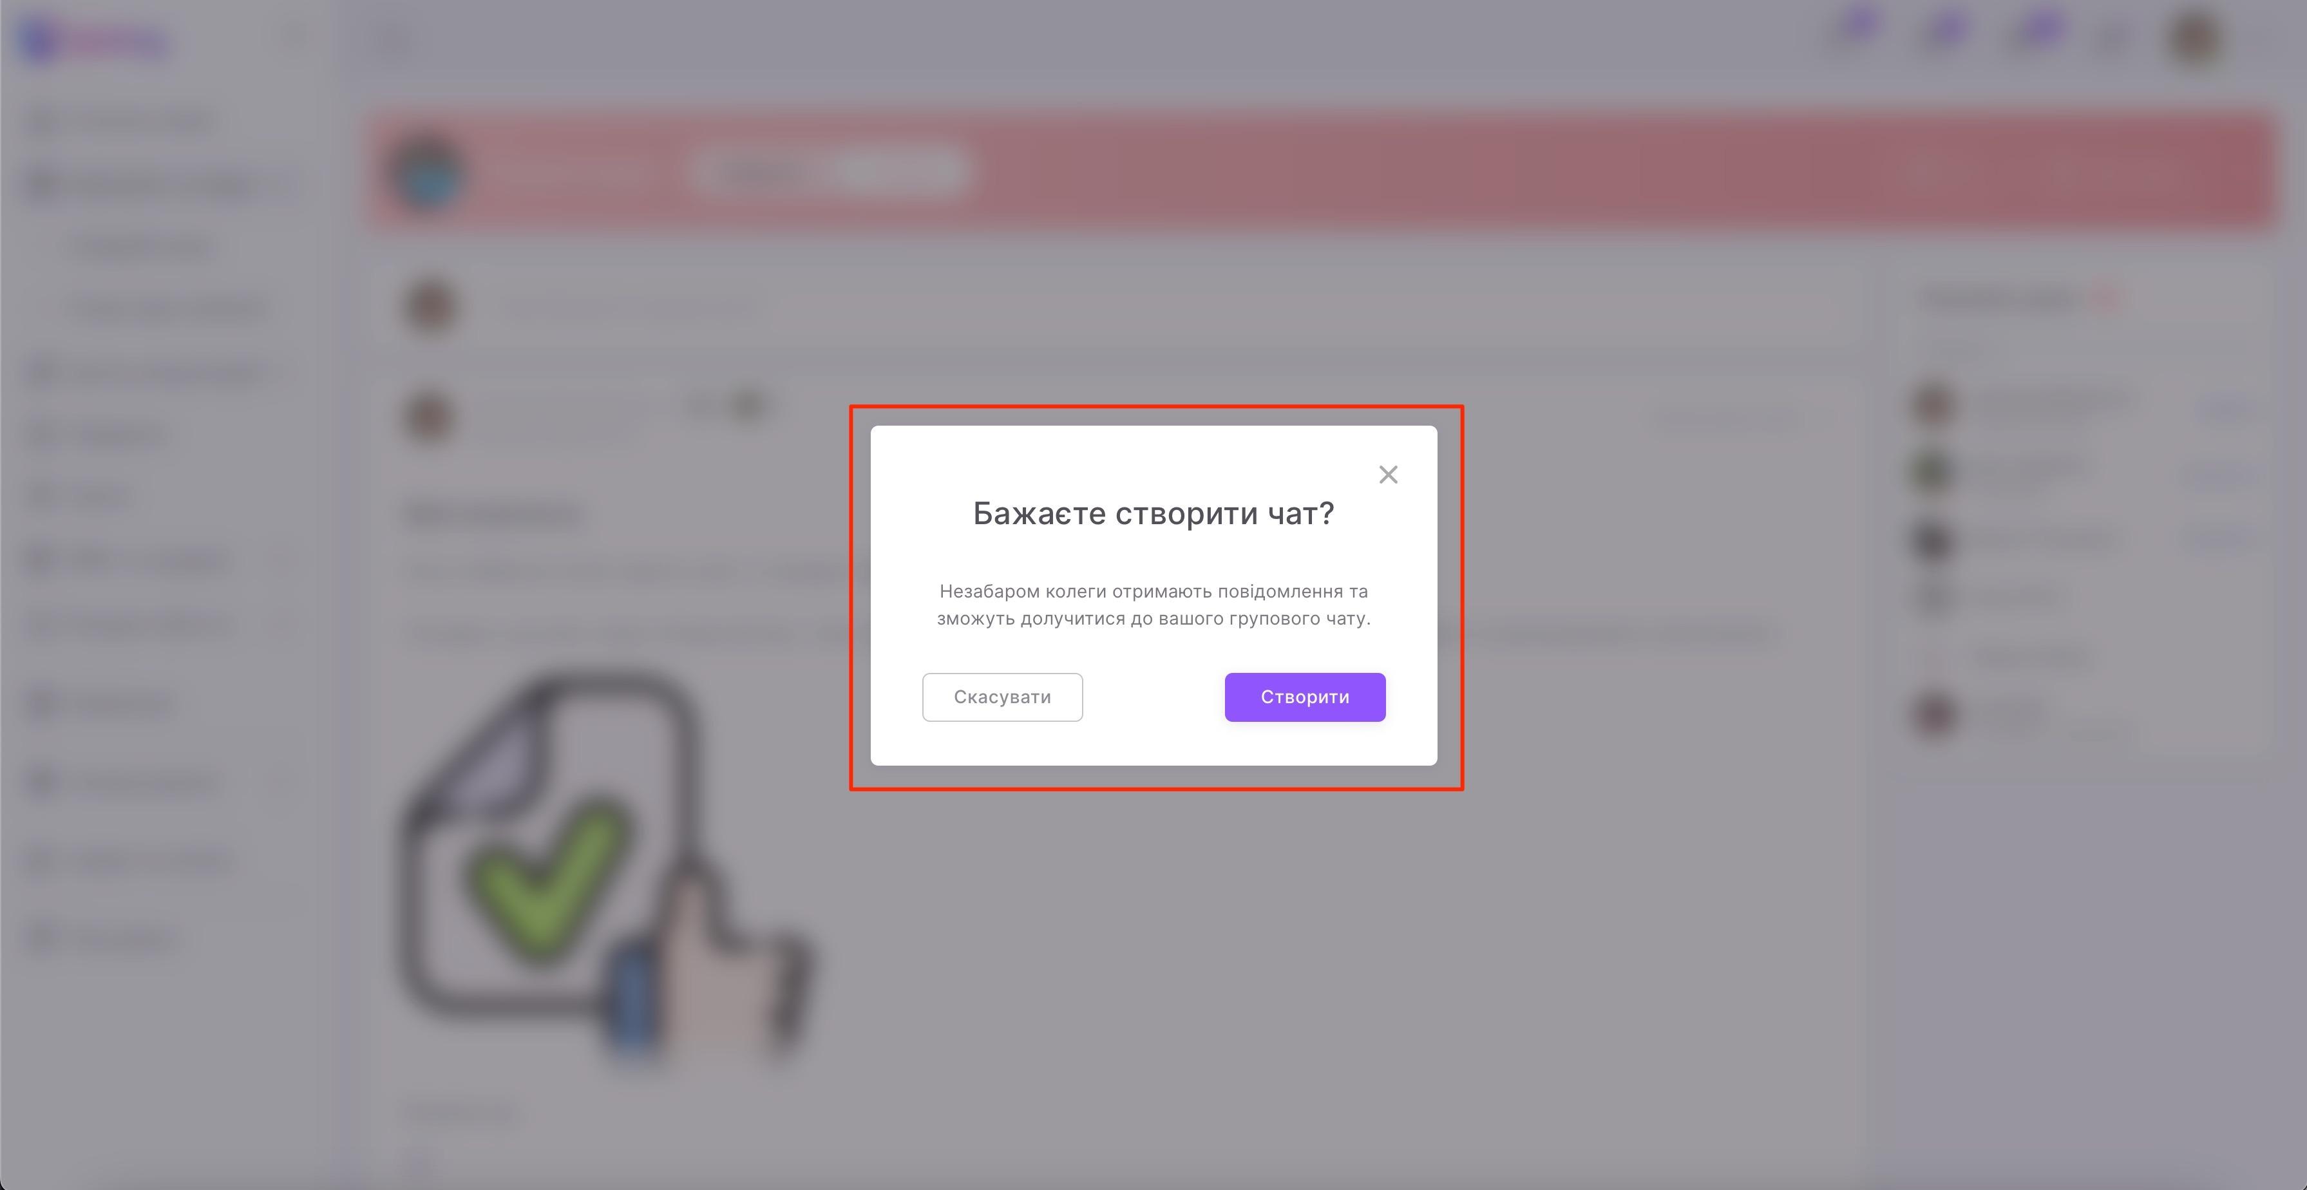The width and height of the screenshot is (2307, 1190).
Task: Cancel chat creation with Скасувати
Action: coord(1002,697)
